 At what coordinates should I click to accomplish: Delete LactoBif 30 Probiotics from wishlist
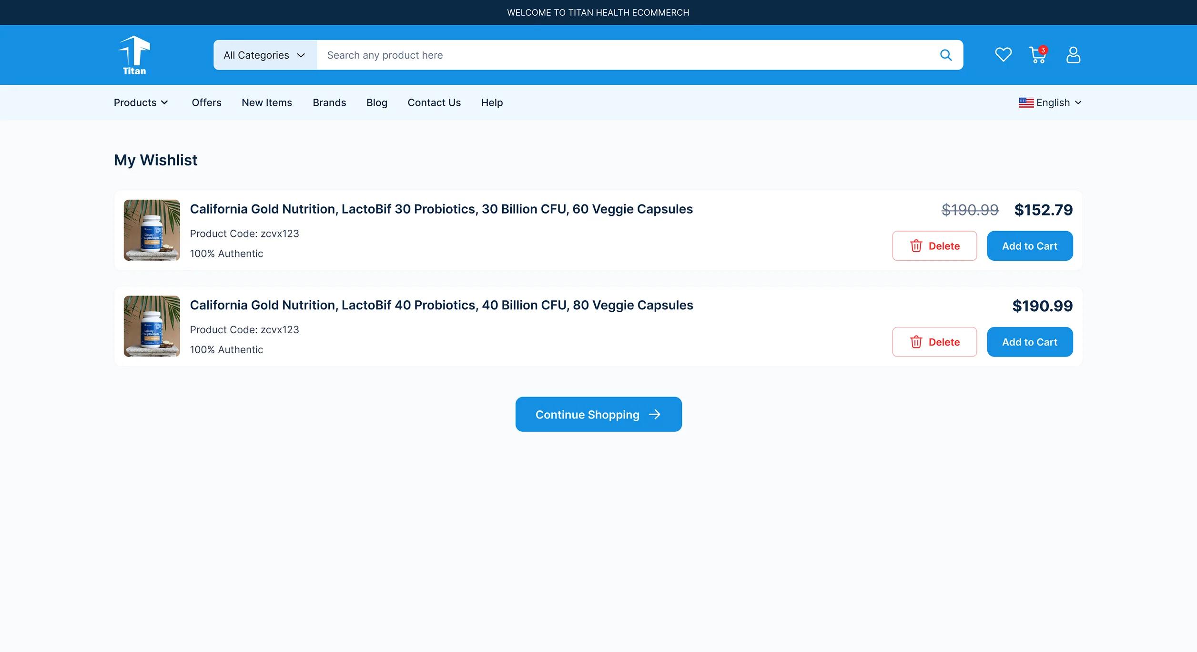(934, 246)
